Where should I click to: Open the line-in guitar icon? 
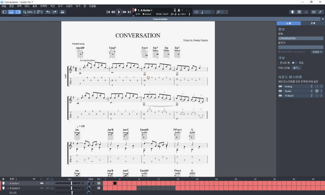(321, 12)
